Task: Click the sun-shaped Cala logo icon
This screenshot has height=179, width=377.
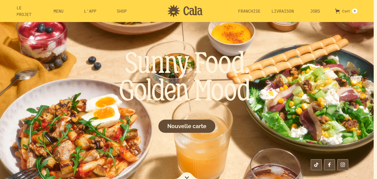Action: [174, 11]
